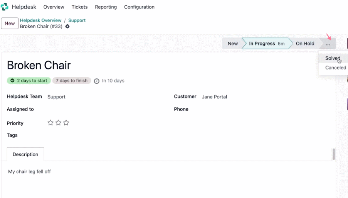The width and height of the screenshot is (348, 198).
Task: Go to the Support breadcrumb link
Action: (x=77, y=20)
